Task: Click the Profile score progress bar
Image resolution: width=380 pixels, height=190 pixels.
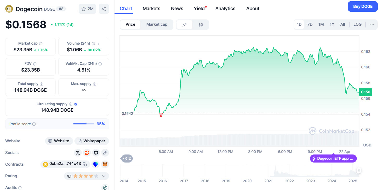Action: click(x=84, y=124)
